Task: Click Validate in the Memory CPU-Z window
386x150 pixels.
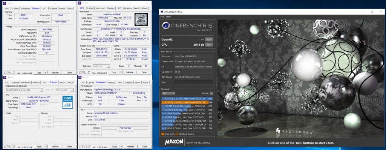Action: (55, 72)
